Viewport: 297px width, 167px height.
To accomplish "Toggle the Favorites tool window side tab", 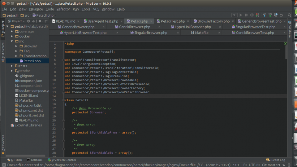I will pos(3,144).
